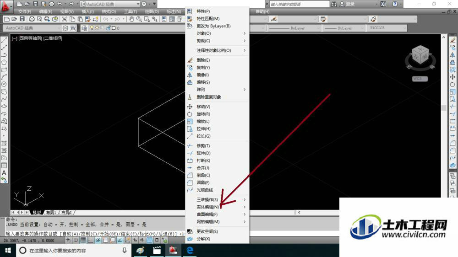The height and width of the screenshot is (257, 458).
Task: Open Microsoft Edge from the taskbar
Action: coord(190,250)
